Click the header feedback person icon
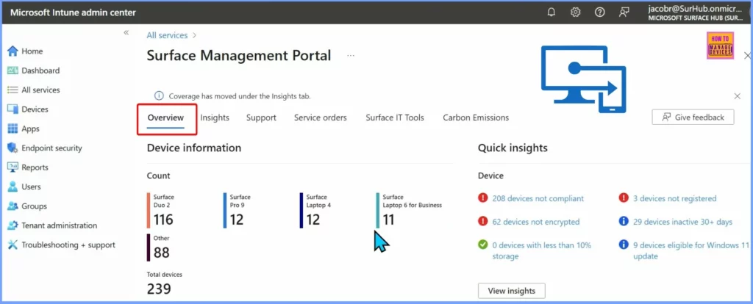The image size is (753, 304). [624, 12]
